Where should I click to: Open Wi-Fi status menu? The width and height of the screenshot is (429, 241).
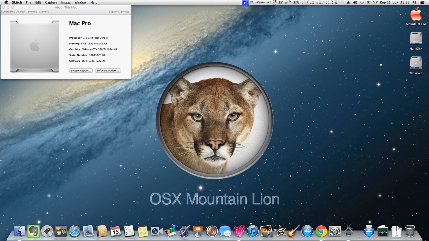[375, 2]
